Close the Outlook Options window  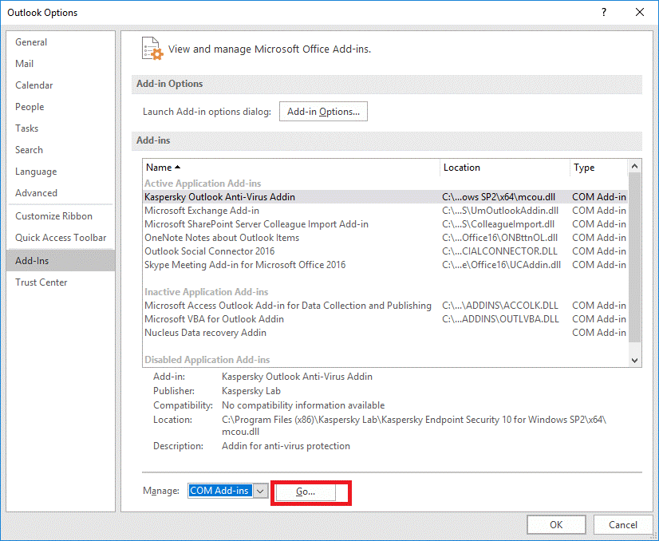[640, 12]
